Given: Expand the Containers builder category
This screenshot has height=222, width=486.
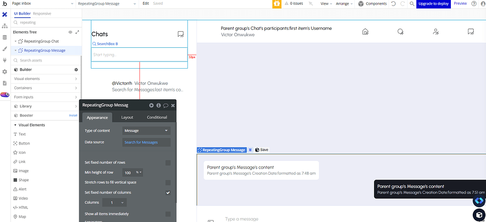Looking at the screenshot, I should [x=46, y=88].
